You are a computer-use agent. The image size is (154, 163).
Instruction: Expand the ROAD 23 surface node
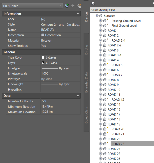coord(100,144)
